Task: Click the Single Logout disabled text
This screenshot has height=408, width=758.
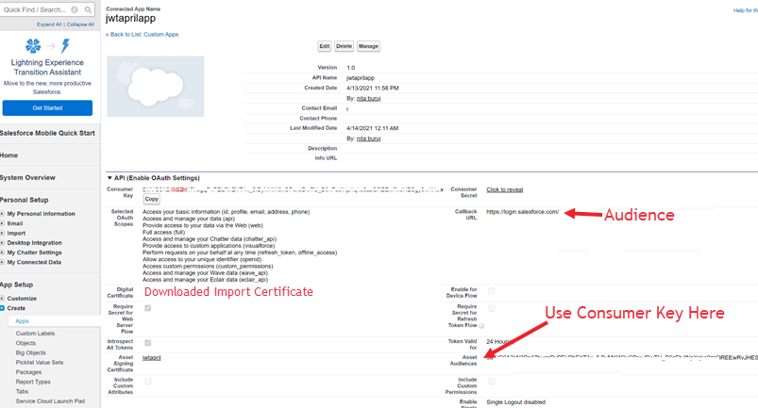Action: coord(515,402)
